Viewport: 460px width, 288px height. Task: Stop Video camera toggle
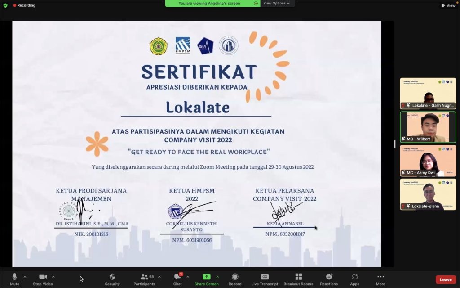point(43,277)
